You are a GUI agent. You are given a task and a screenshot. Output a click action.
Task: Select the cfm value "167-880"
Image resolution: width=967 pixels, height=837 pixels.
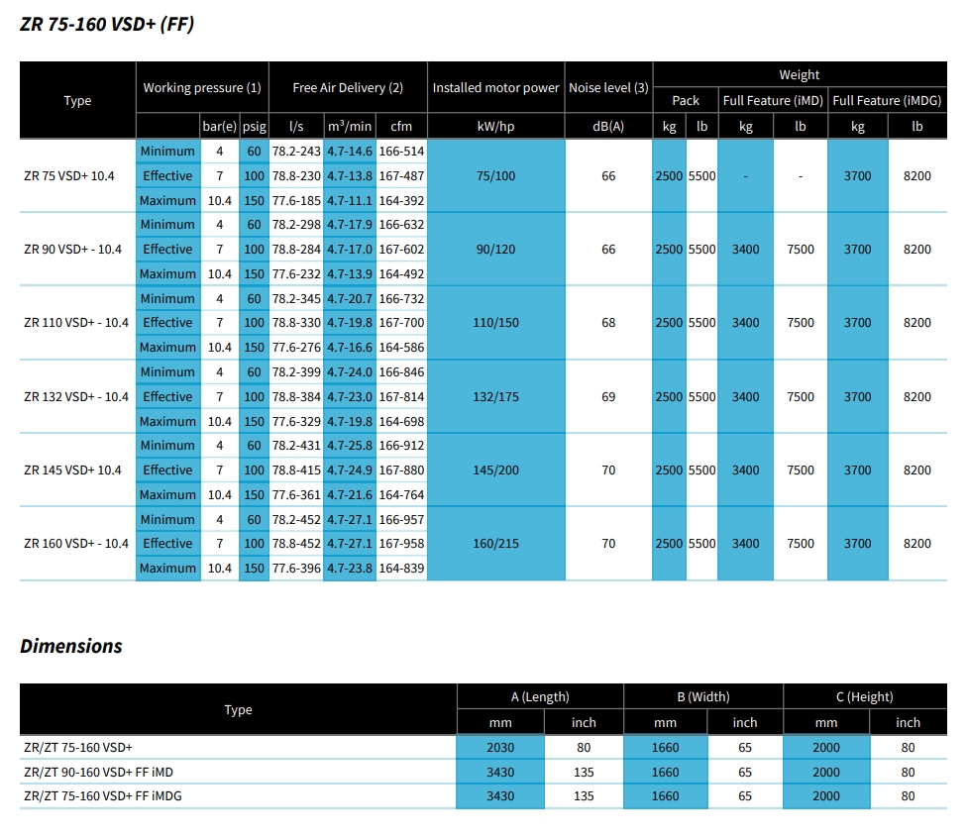tap(401, 470)
